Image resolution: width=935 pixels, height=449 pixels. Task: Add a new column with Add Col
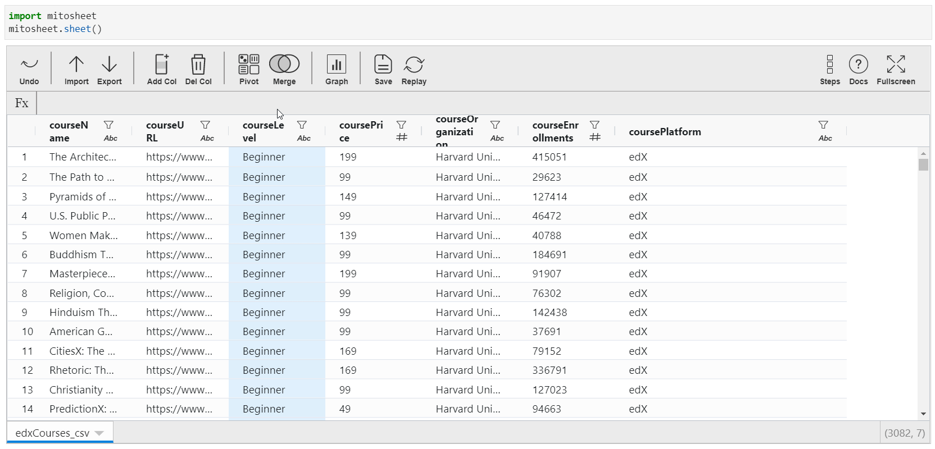point(162,69)
